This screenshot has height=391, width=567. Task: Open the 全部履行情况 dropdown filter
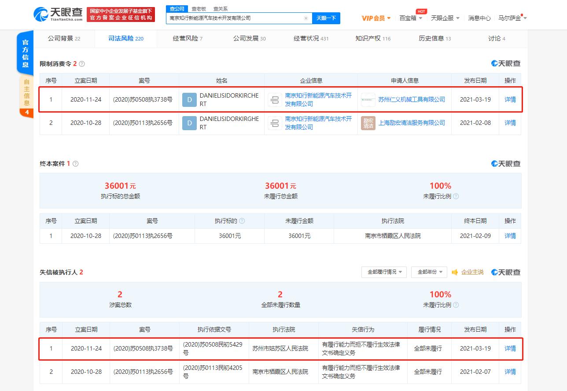pos(384,272)
